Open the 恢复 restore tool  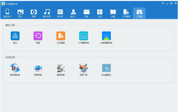38,38
